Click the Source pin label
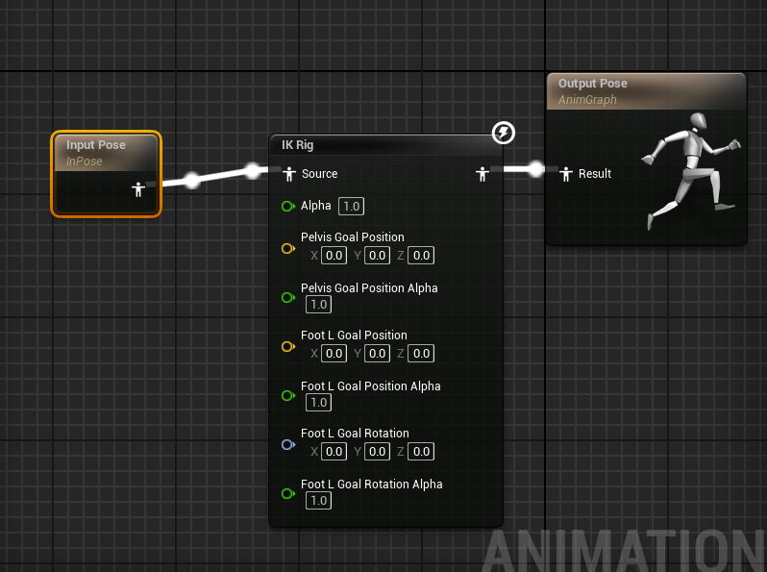This screenshot has height=572, width=767. coord(319,174)
